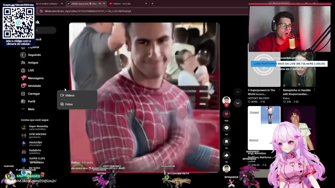The image size is (335, 188).
Task: Close the TikTok browser tab
Action: pos(104,4)
